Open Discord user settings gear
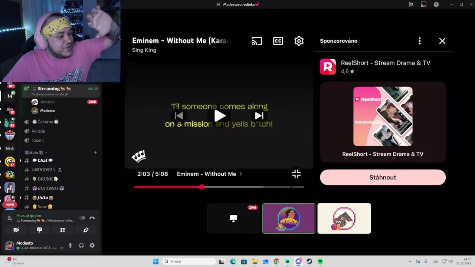Screen dimensions: 475x267 pos(92,245)
